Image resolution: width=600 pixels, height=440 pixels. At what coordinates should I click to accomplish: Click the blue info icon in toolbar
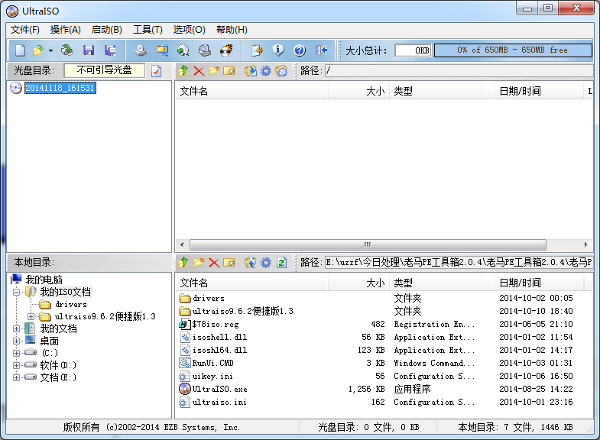(278, 50)
